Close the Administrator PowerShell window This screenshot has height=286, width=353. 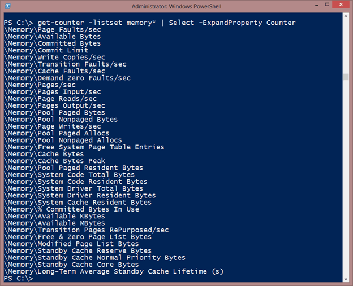341,5
